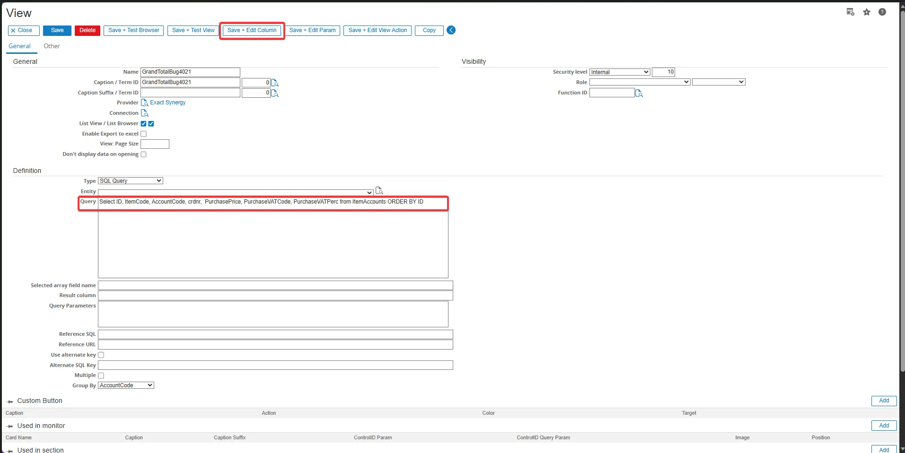The width and height of the screenshot is (905, 453).
Task: Follow the Exact Synergy provider link
Action: [168, 103]
